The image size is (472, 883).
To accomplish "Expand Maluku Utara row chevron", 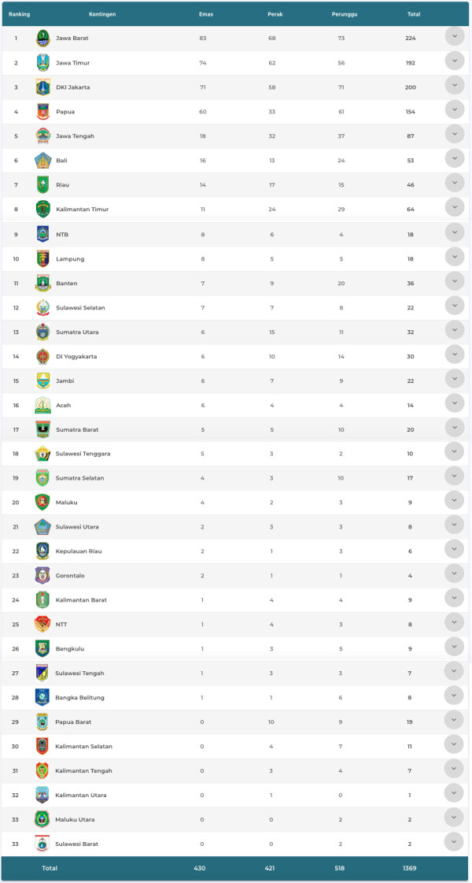I will (x=454, y=817).
